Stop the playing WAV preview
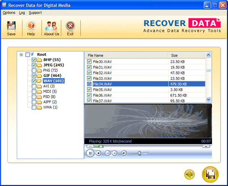The width and height of the screenshot is (228, 186). (x=98, y=153)
